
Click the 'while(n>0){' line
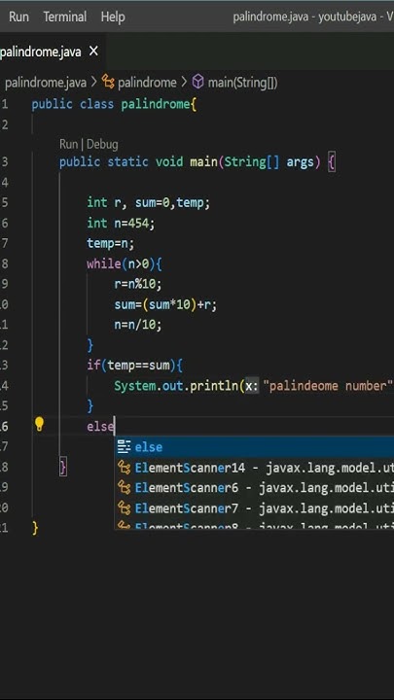[x=125, y=263]
